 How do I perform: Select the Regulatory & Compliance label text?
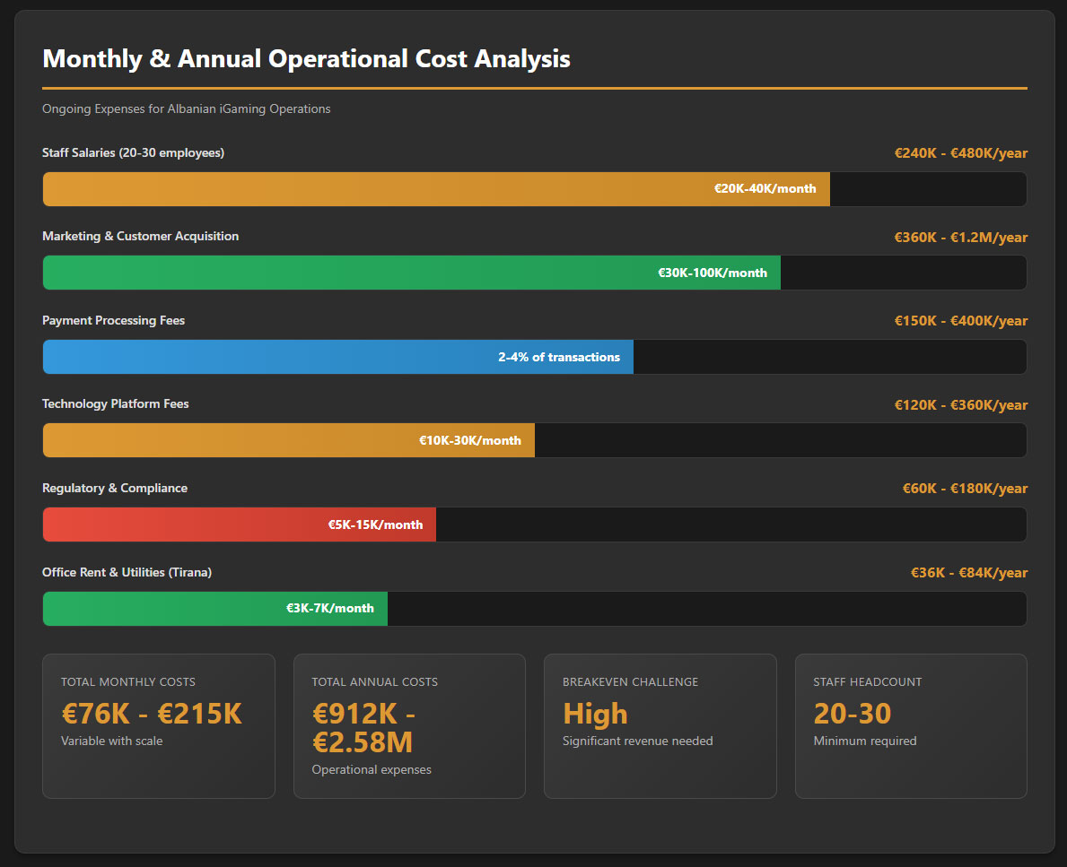pyautogui.click(x=115, y=489)
